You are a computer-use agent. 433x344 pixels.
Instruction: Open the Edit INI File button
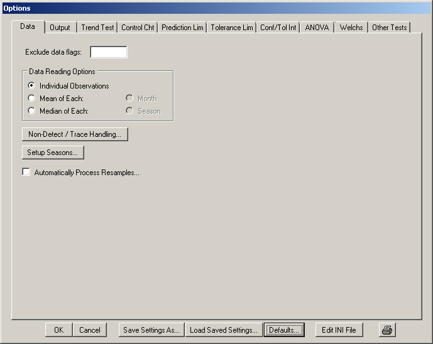coord(339,330)
